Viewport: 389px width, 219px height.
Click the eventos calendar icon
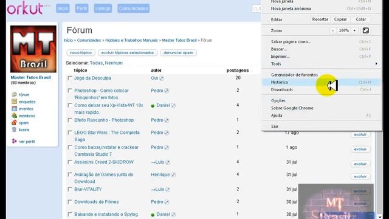tap(14, 108)
